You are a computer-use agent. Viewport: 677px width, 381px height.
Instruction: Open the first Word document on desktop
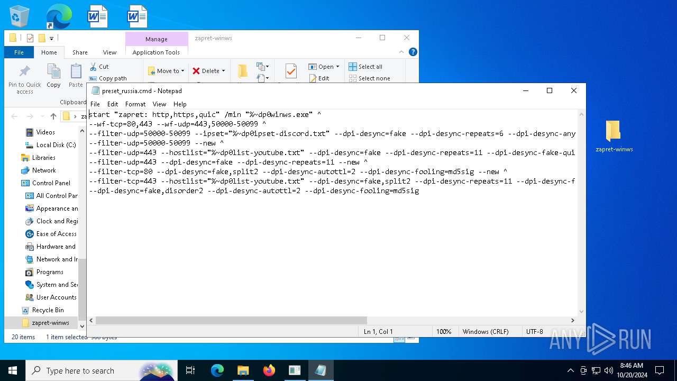pyautogui.click(x=98, y=16)
